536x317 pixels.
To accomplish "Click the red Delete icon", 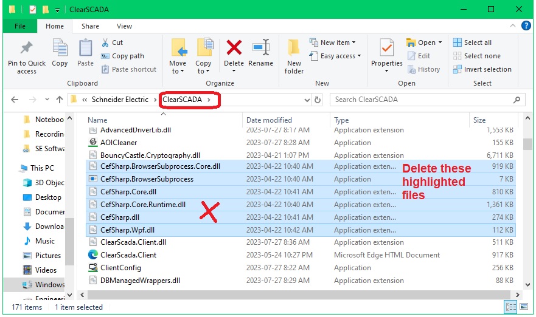I will pos(234,47).
